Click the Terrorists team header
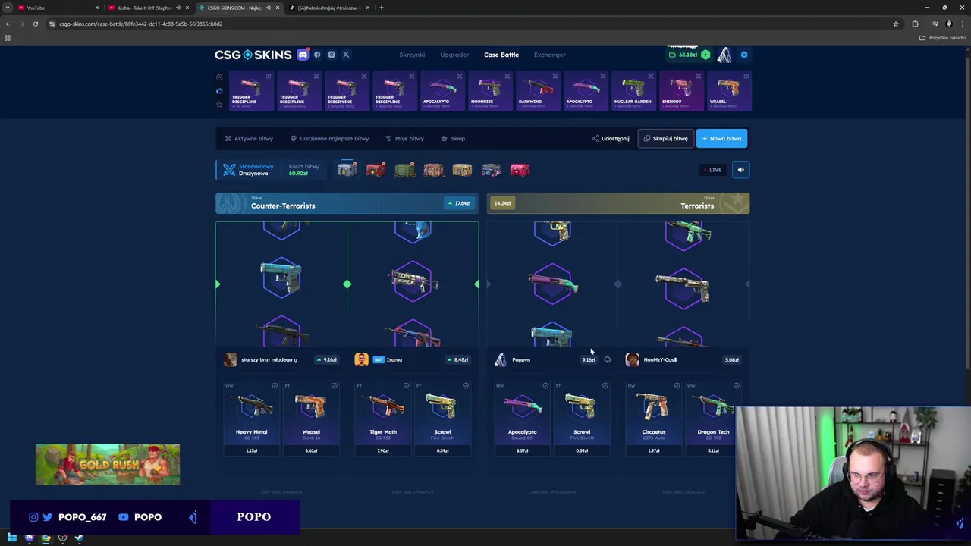This screenshot has height=546, width=971. tap(618, 203)
